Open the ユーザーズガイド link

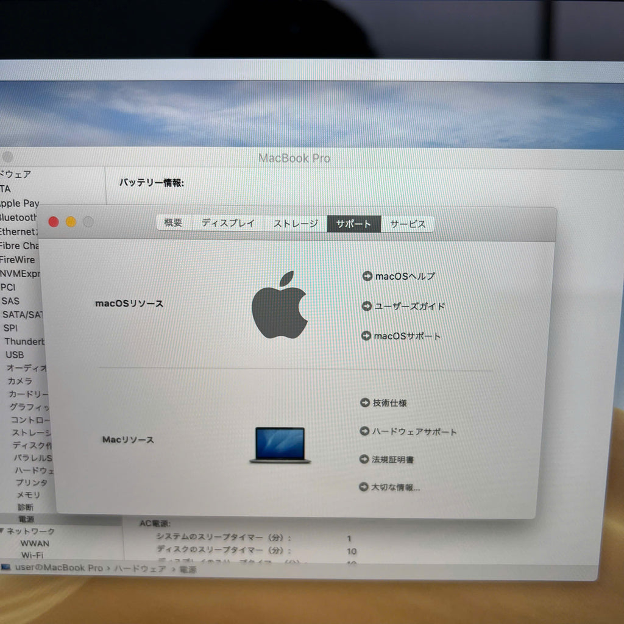click(x=409, y=307)
